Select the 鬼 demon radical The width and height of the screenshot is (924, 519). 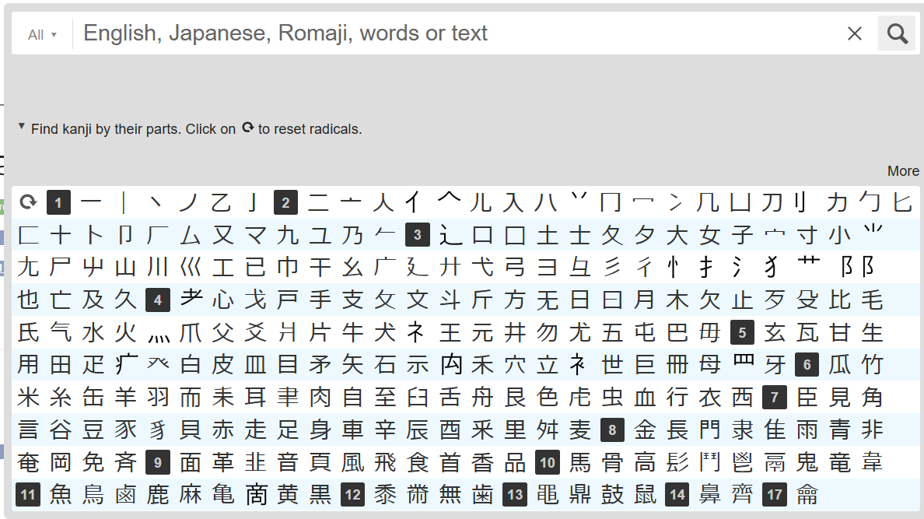(807, 462)
